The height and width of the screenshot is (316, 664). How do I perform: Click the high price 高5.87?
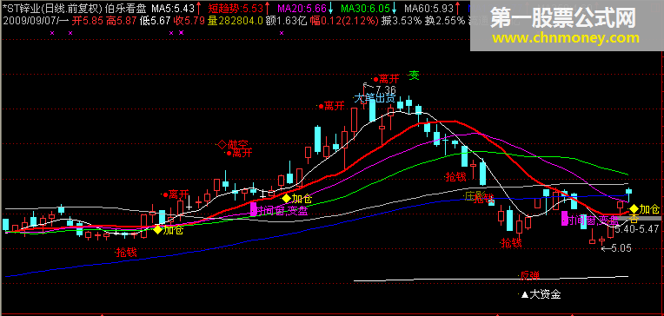(122, 20)
